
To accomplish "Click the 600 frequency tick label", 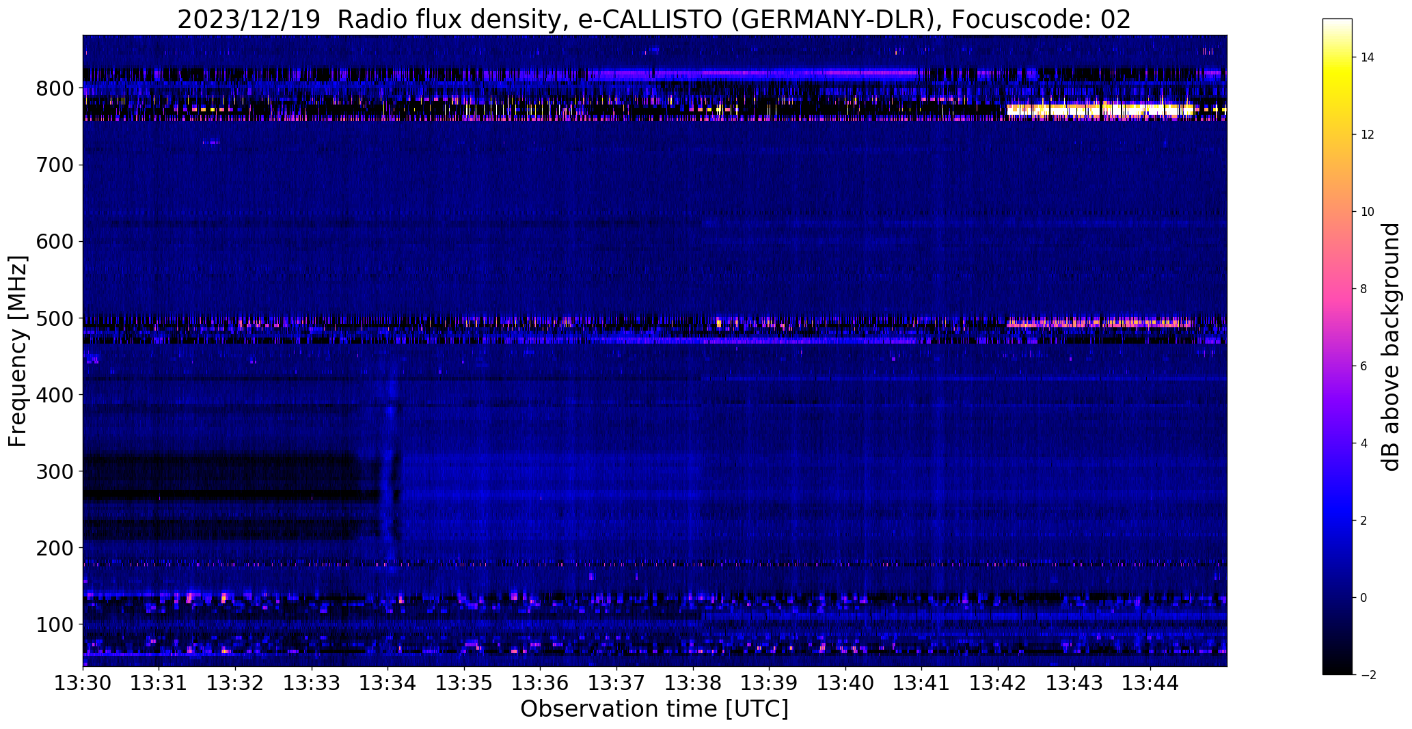I will pos(54,242).
